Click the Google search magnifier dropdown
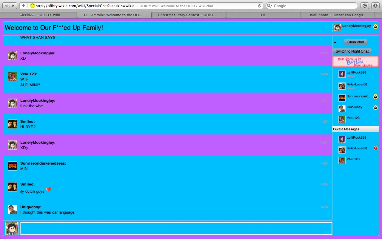The image size is (382, 239). tap(269, 6)
